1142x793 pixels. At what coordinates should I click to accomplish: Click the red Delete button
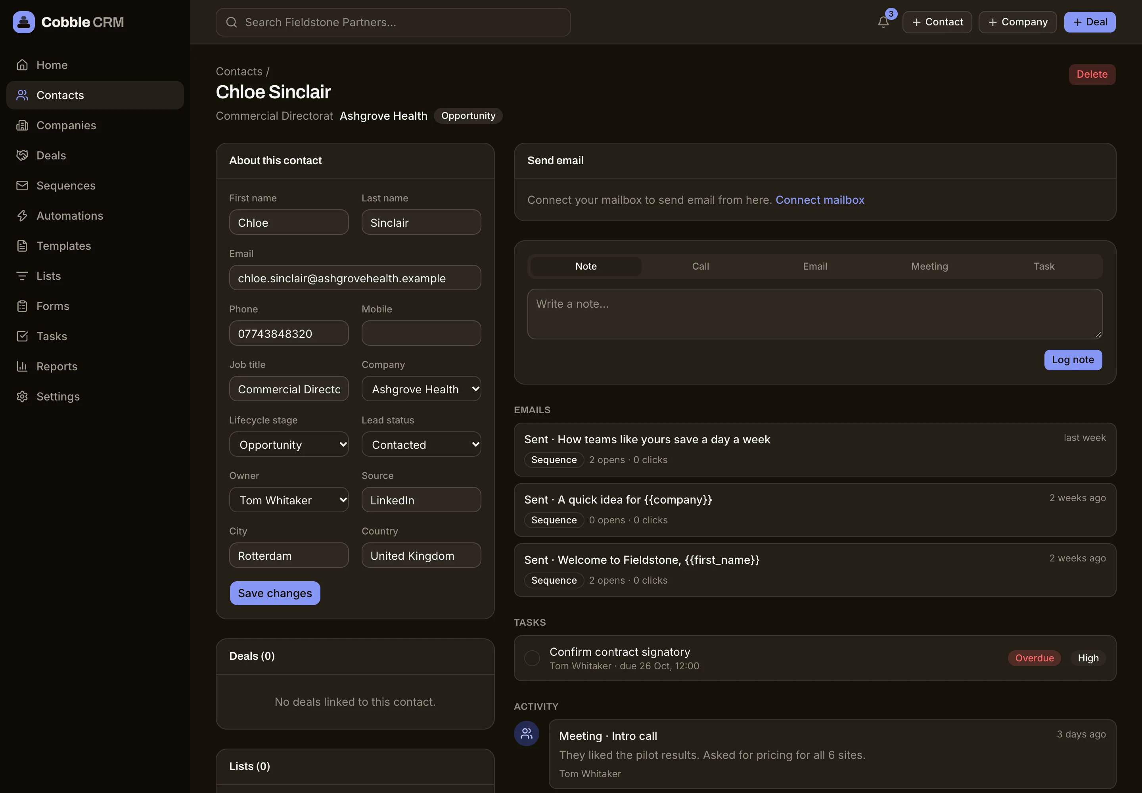1092,75
